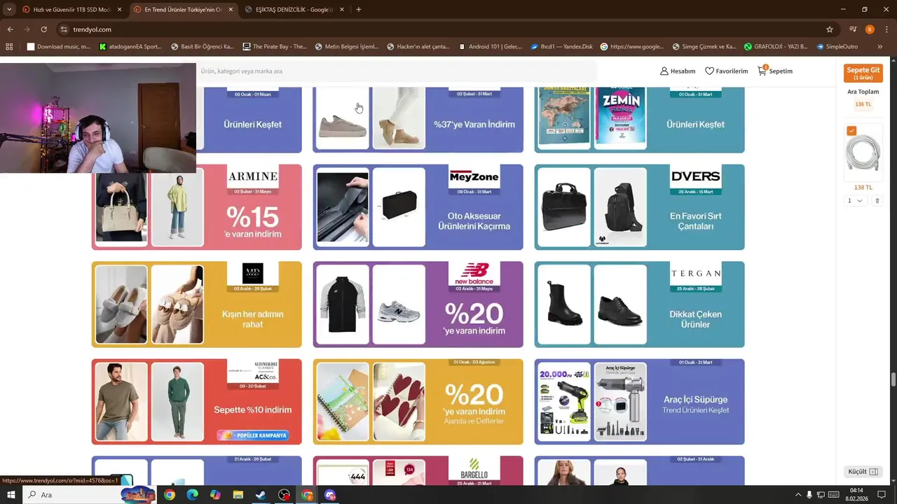The width and height of the screenshot is (897, 504).
Task: Open Chrome three-dot menu
Action: (x=886, y=29)
